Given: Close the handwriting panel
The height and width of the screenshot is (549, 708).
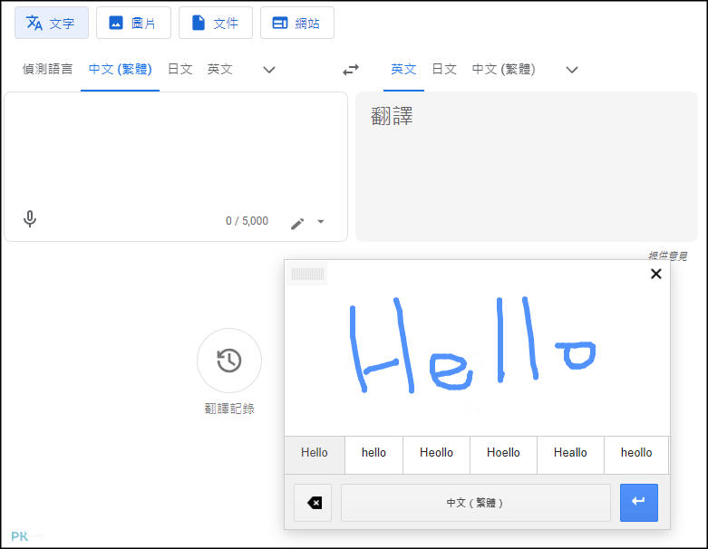Looking at the screenshot, I should coord(656,274).
